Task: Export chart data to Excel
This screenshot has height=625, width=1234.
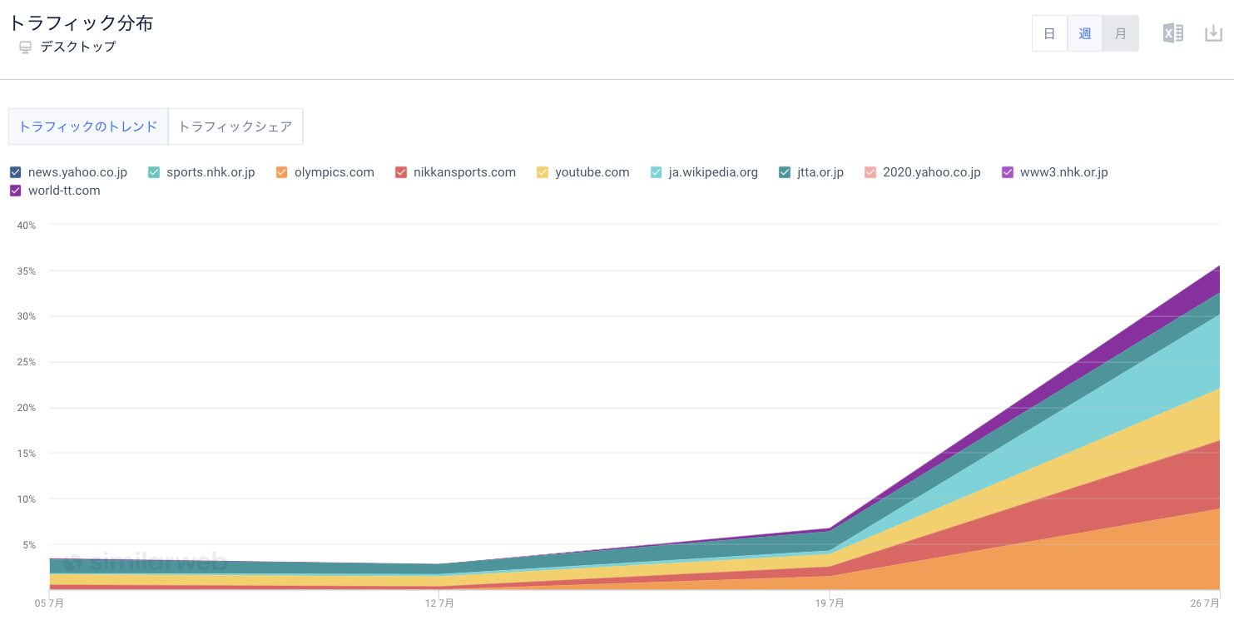Action: point(1172,33)
